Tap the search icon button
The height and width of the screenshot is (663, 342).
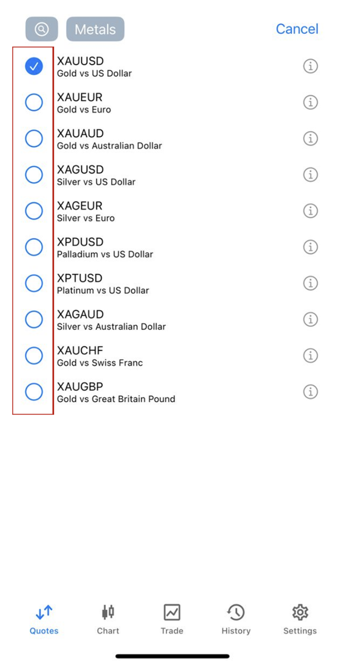(x=42, y=29)
